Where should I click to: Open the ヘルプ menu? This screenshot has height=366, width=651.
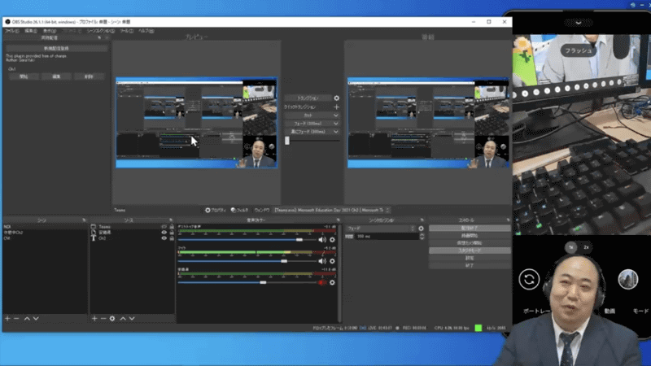(x=146, y=30)
